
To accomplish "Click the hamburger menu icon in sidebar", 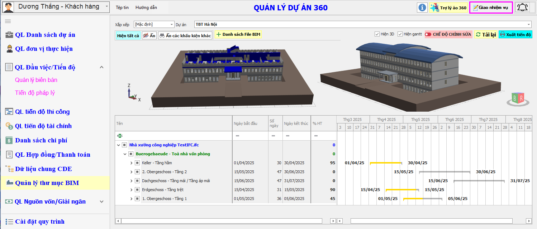I will pos(8,21).
